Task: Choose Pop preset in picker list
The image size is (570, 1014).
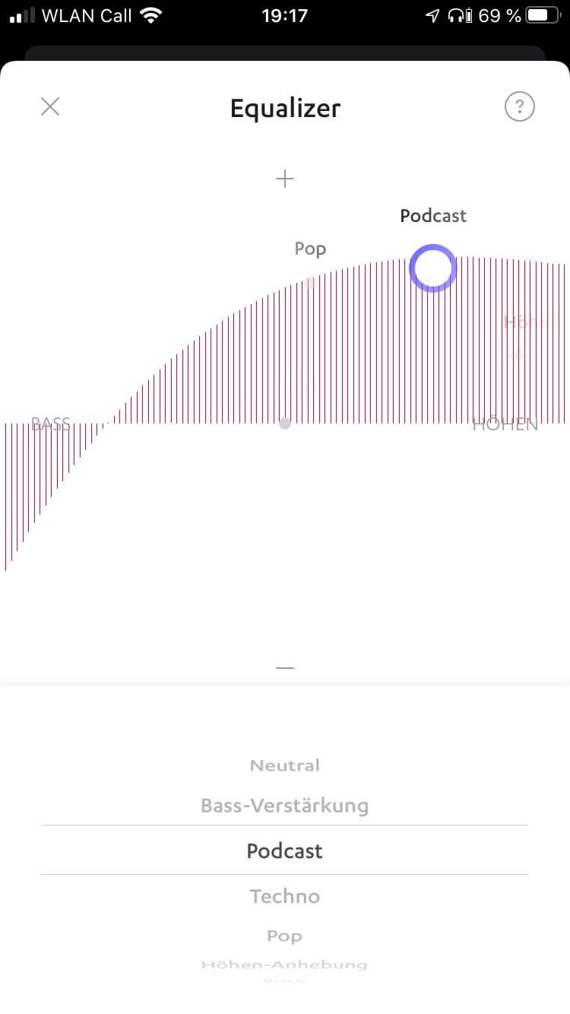Action: tap(285, 936)
